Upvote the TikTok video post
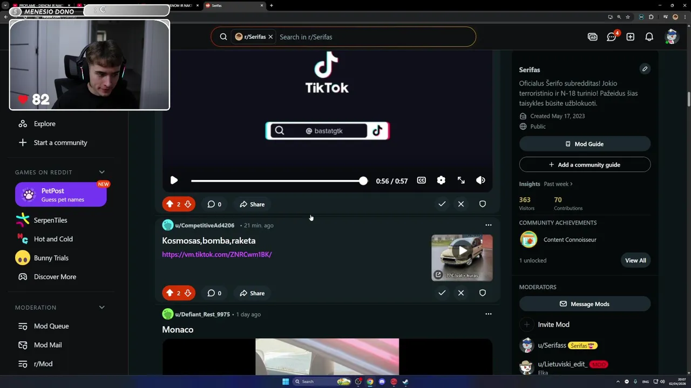 [x=170, y=204]
